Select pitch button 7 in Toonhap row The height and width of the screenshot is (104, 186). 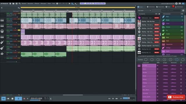(183, 60)
